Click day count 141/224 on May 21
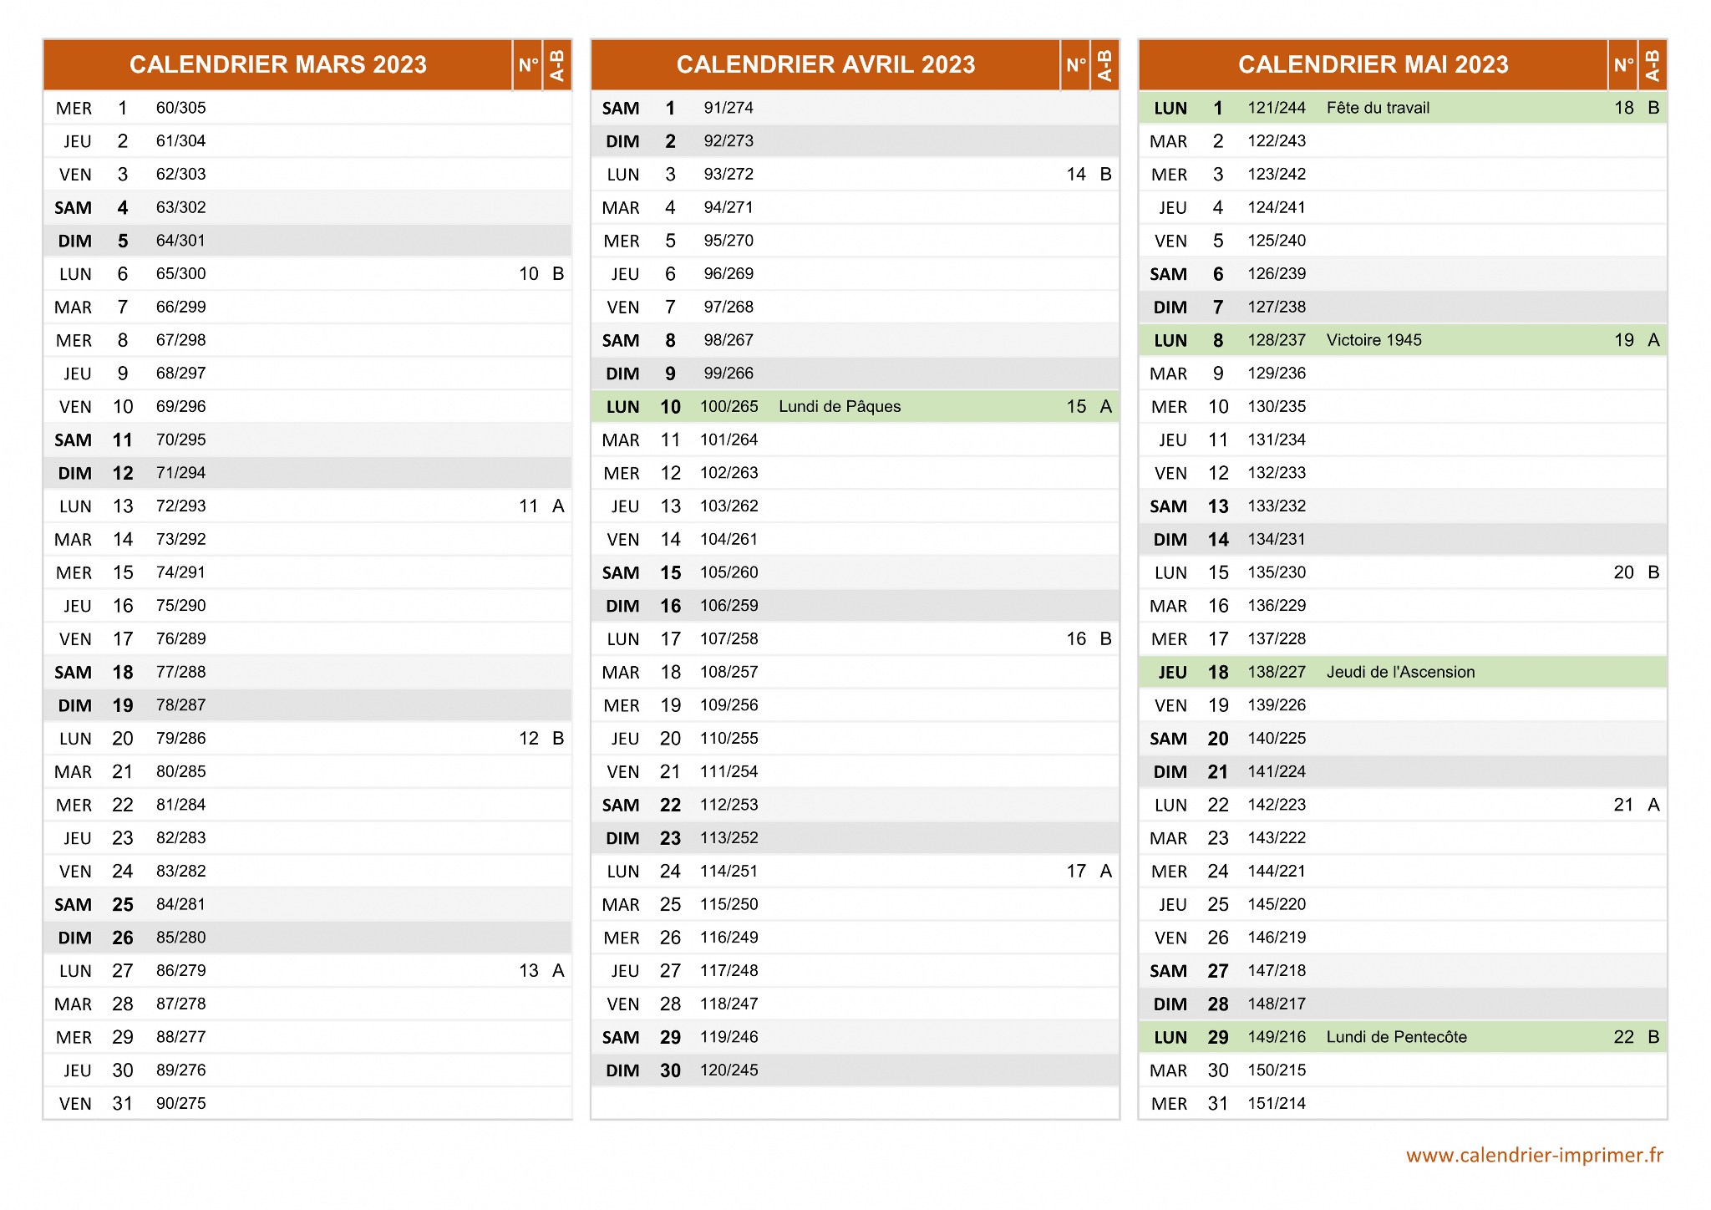This screenshot has height=1210, width=1711. coord(1277,771)
